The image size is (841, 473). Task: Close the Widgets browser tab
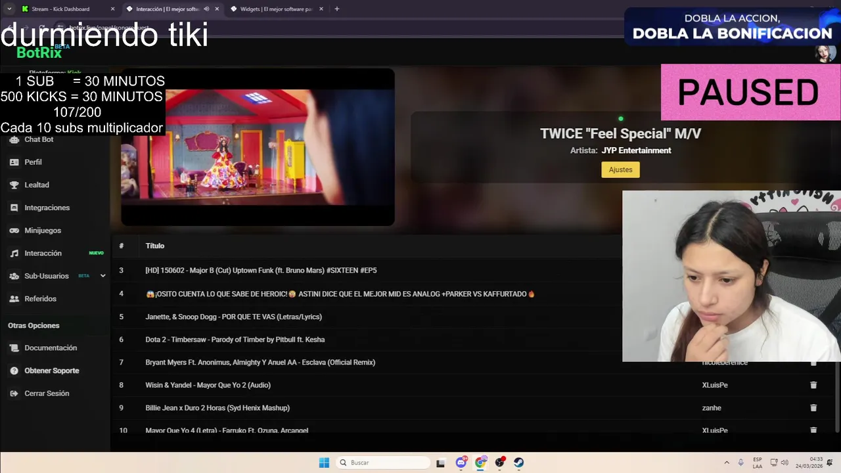[321, 9]
